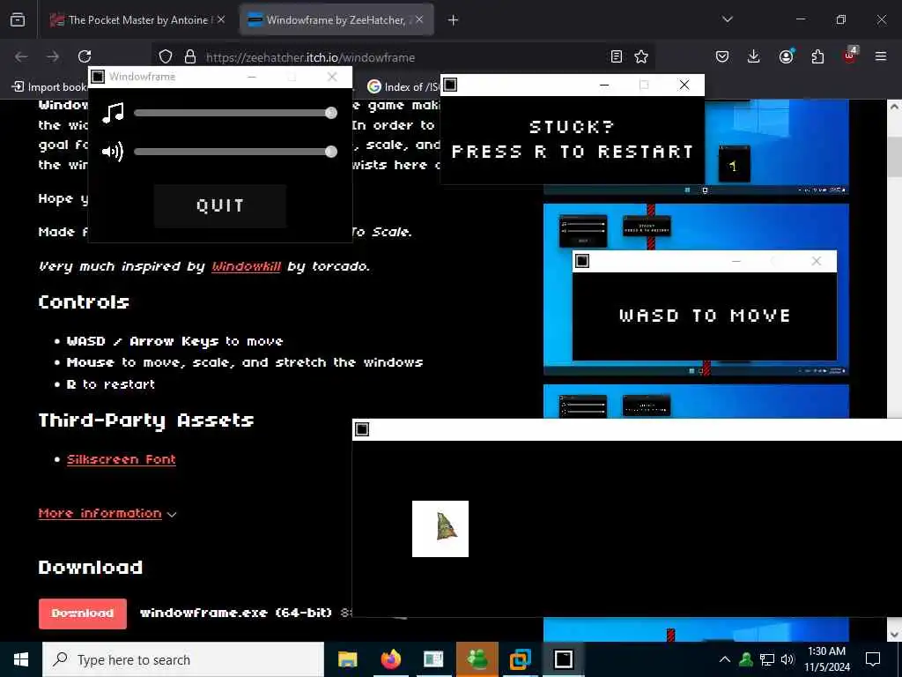Go forward to next page

(x=53, y=56)
